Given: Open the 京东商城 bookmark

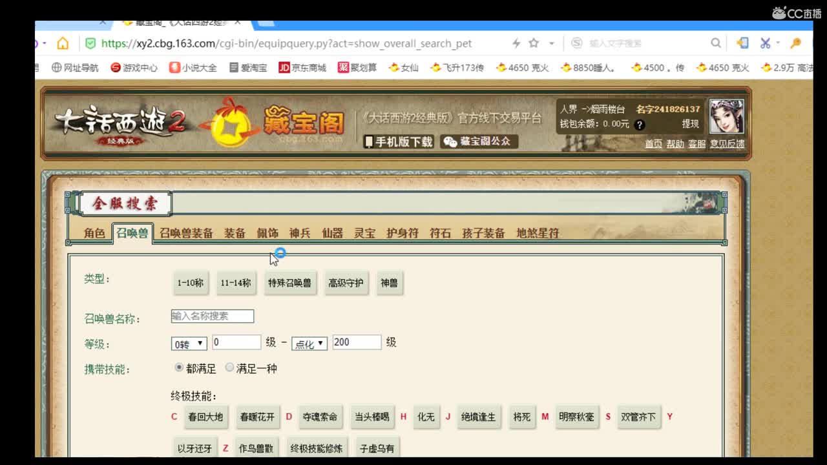Looking at the screenshot, I should [x=302, y=67].
